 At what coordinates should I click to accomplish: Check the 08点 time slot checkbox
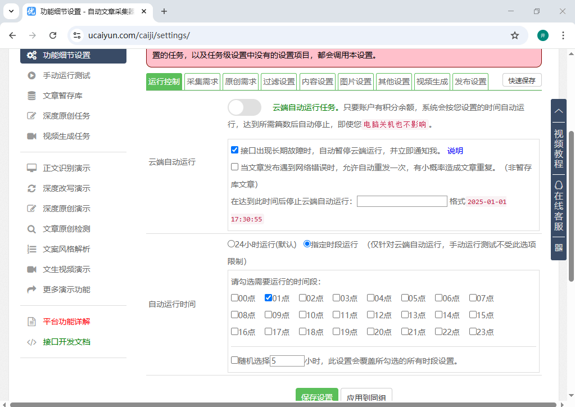(234, 315)
